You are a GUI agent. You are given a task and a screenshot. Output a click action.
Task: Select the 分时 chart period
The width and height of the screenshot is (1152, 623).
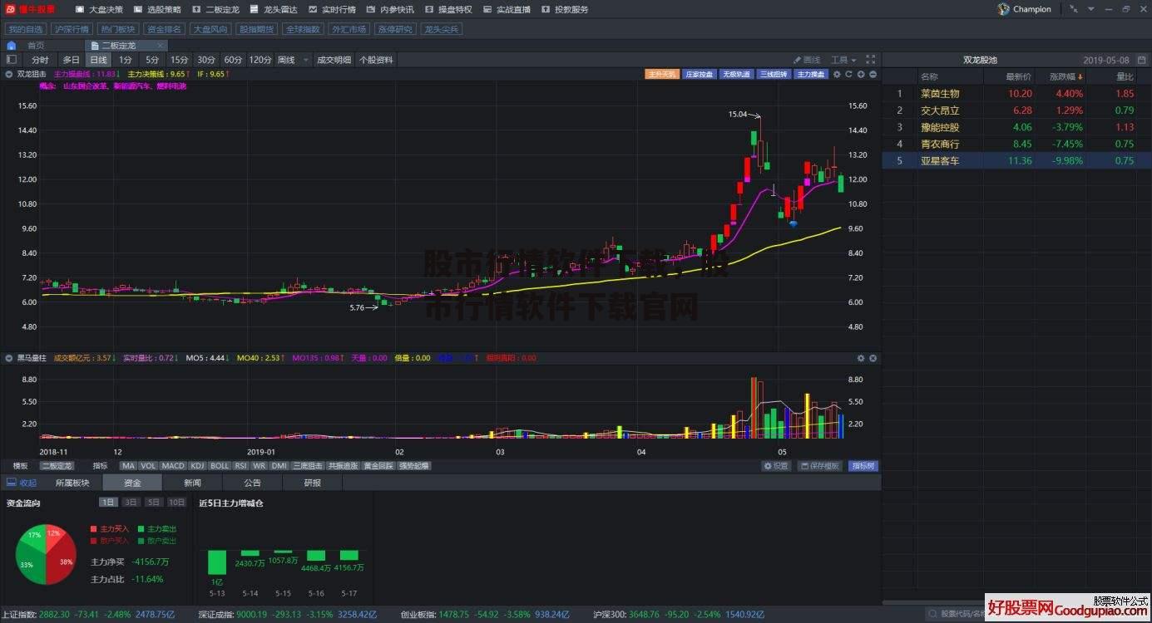click(x=40, y=60)
